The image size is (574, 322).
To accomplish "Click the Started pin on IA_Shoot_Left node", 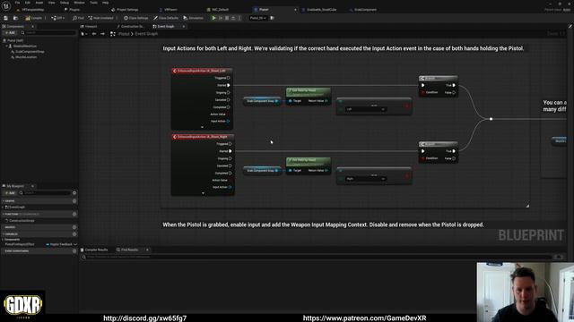I will (228, 85).
